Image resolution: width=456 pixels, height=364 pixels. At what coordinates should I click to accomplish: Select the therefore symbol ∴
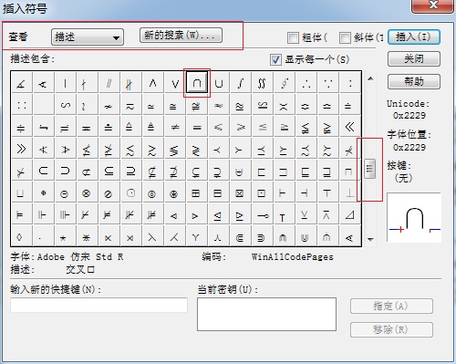[306, 83]
